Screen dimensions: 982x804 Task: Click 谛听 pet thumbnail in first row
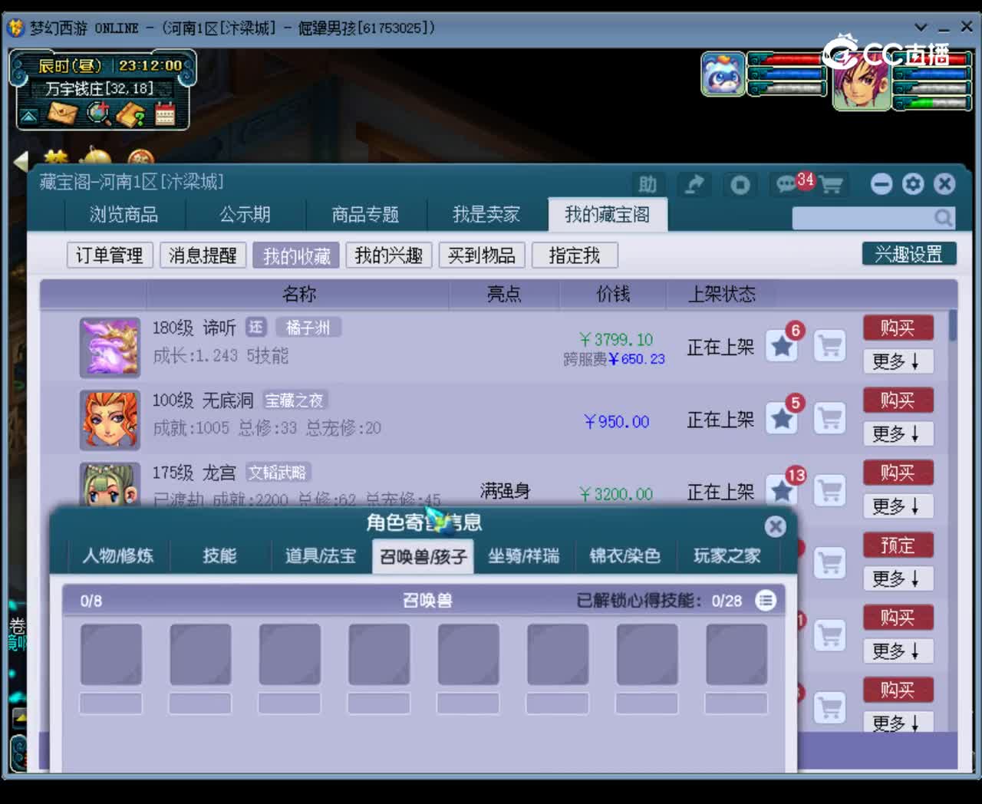coord(110,348)
